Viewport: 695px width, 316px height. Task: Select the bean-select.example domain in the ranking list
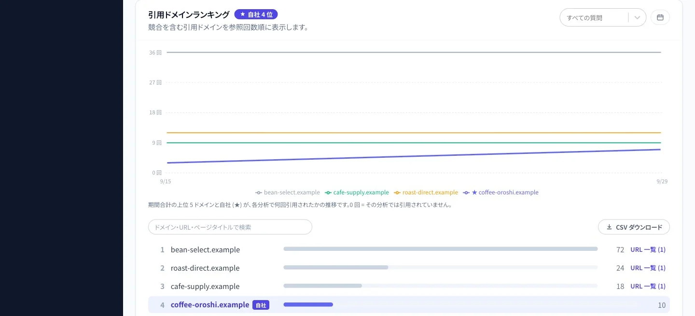(x=205, y=249)
